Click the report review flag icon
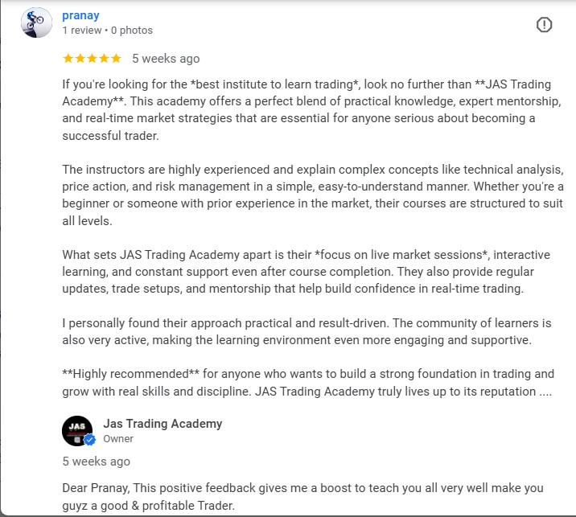Viewport: 576px width, 517px height. click(x=544, y=25)
